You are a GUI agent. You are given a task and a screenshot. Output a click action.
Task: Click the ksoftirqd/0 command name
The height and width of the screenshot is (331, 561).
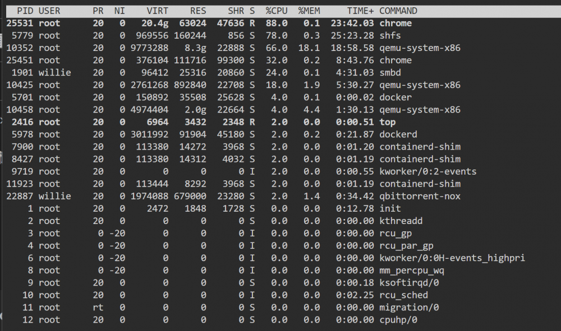pyautogui.click(x=409, y=283)
